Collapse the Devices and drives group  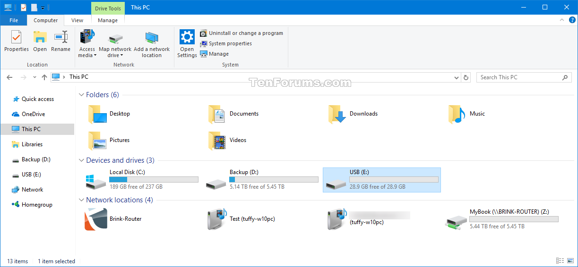82,160
